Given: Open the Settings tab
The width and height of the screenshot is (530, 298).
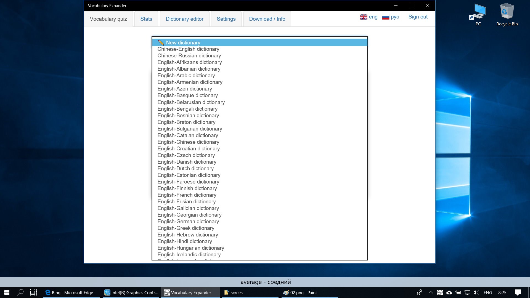Looking at the screenshot, I should click(226, 19).
